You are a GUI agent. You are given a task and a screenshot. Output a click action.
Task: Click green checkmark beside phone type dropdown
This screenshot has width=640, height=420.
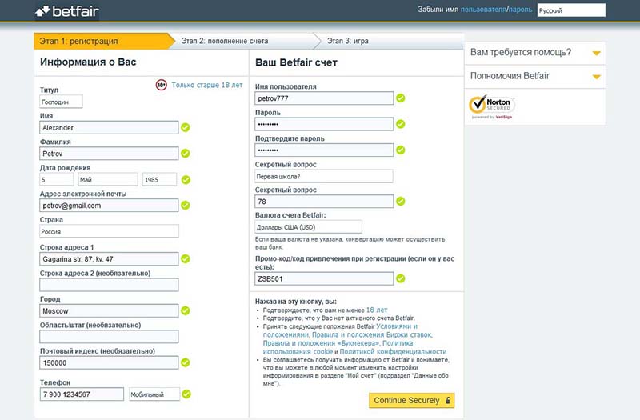186,394
